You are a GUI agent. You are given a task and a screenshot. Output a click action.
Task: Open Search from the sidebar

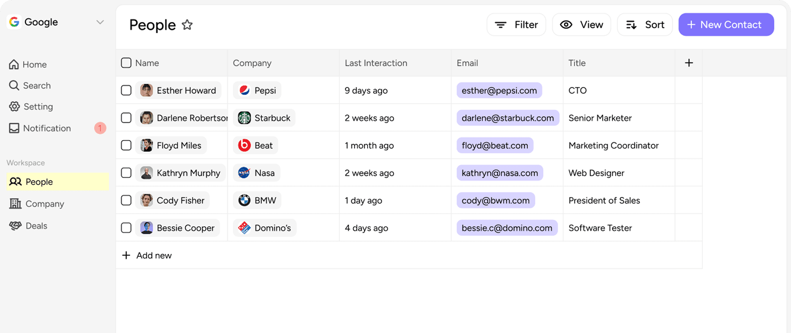[30, 85]
